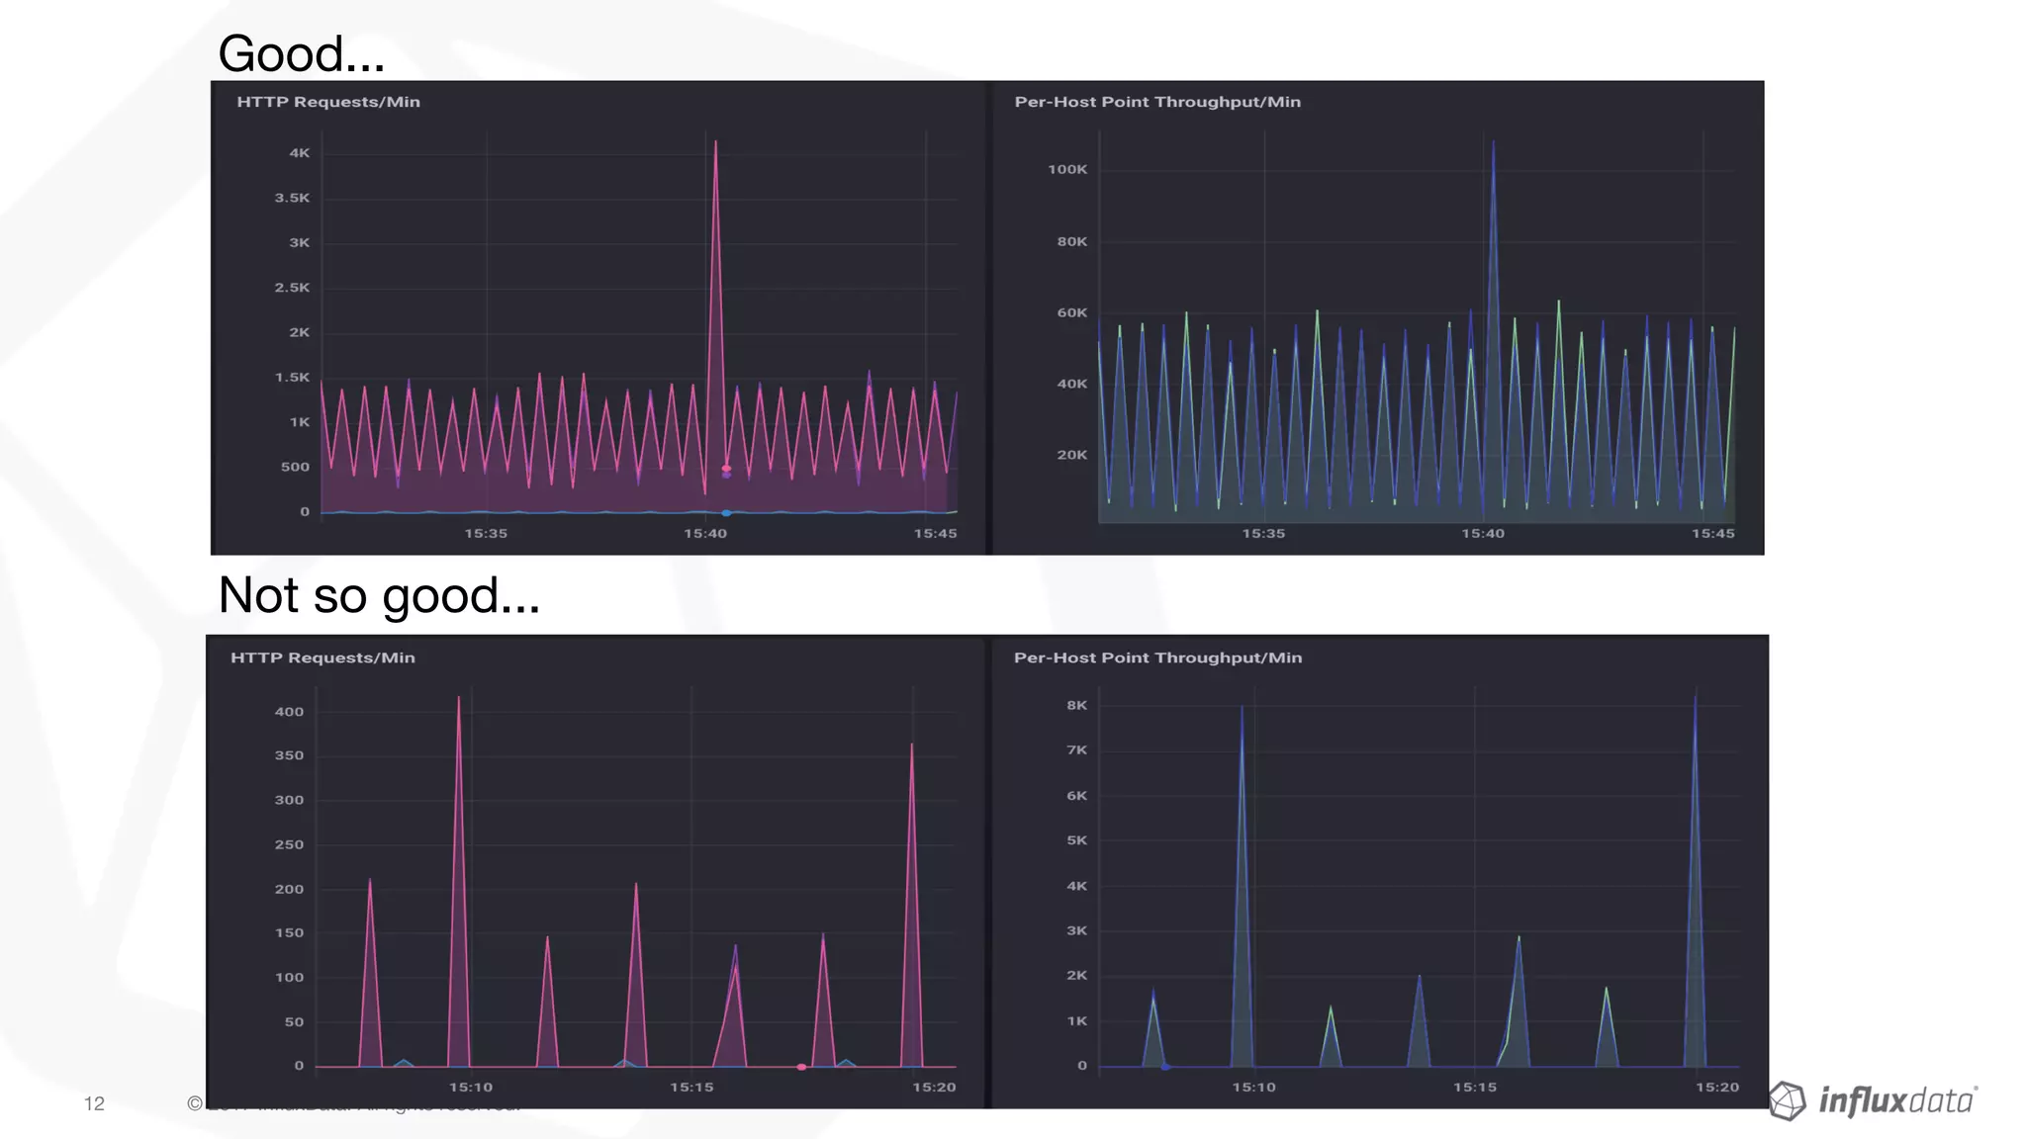Click the 'Not so good...' heading text
2026x1139 pixels.
[379, 595]
